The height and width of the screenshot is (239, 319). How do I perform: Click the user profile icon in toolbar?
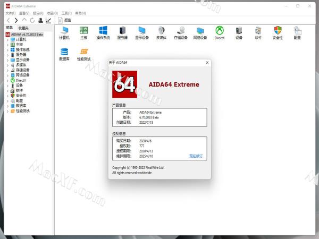click(40, 20)
